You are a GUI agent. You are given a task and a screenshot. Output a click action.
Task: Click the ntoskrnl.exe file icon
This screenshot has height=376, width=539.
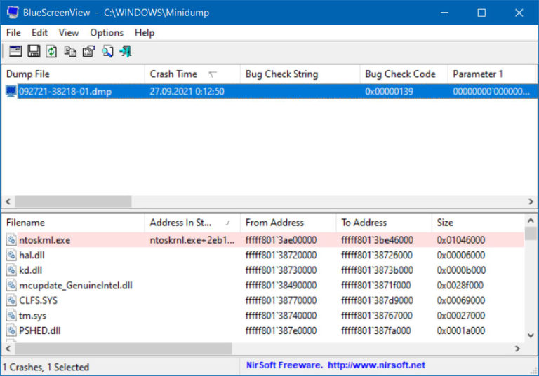pos(11,240)
